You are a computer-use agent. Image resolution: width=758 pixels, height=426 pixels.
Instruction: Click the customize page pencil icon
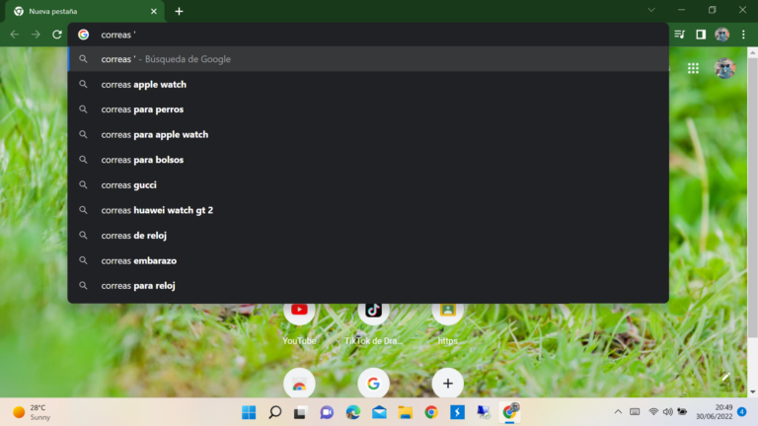(x=725, y=377)
